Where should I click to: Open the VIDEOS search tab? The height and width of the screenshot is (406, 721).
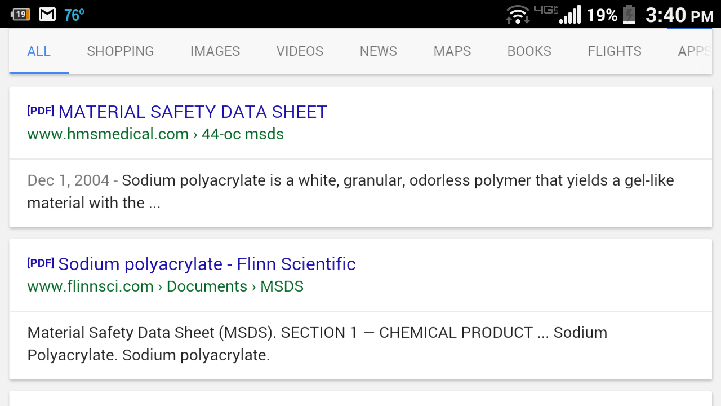click(x=300, y=51)
